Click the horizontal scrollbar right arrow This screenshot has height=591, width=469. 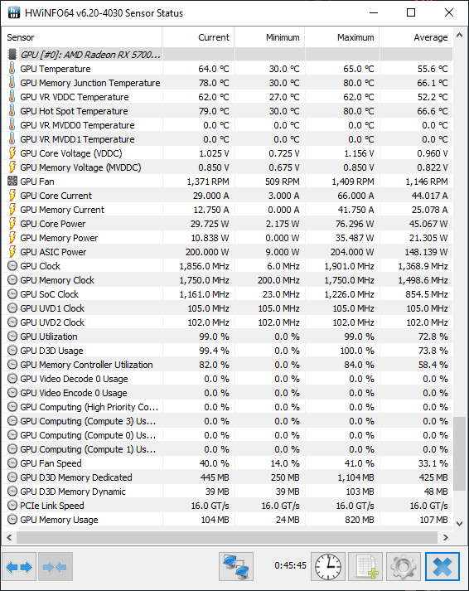pos(446,537)
